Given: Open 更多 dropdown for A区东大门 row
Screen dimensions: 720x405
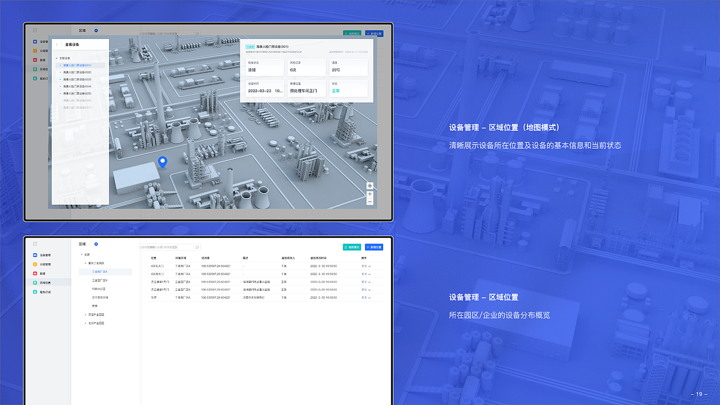Looking at the screenshot, I should (x=366, y=265).
